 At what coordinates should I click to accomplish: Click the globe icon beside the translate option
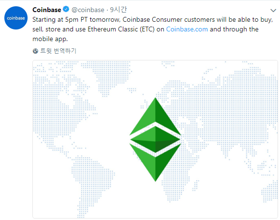coord(35,51)
